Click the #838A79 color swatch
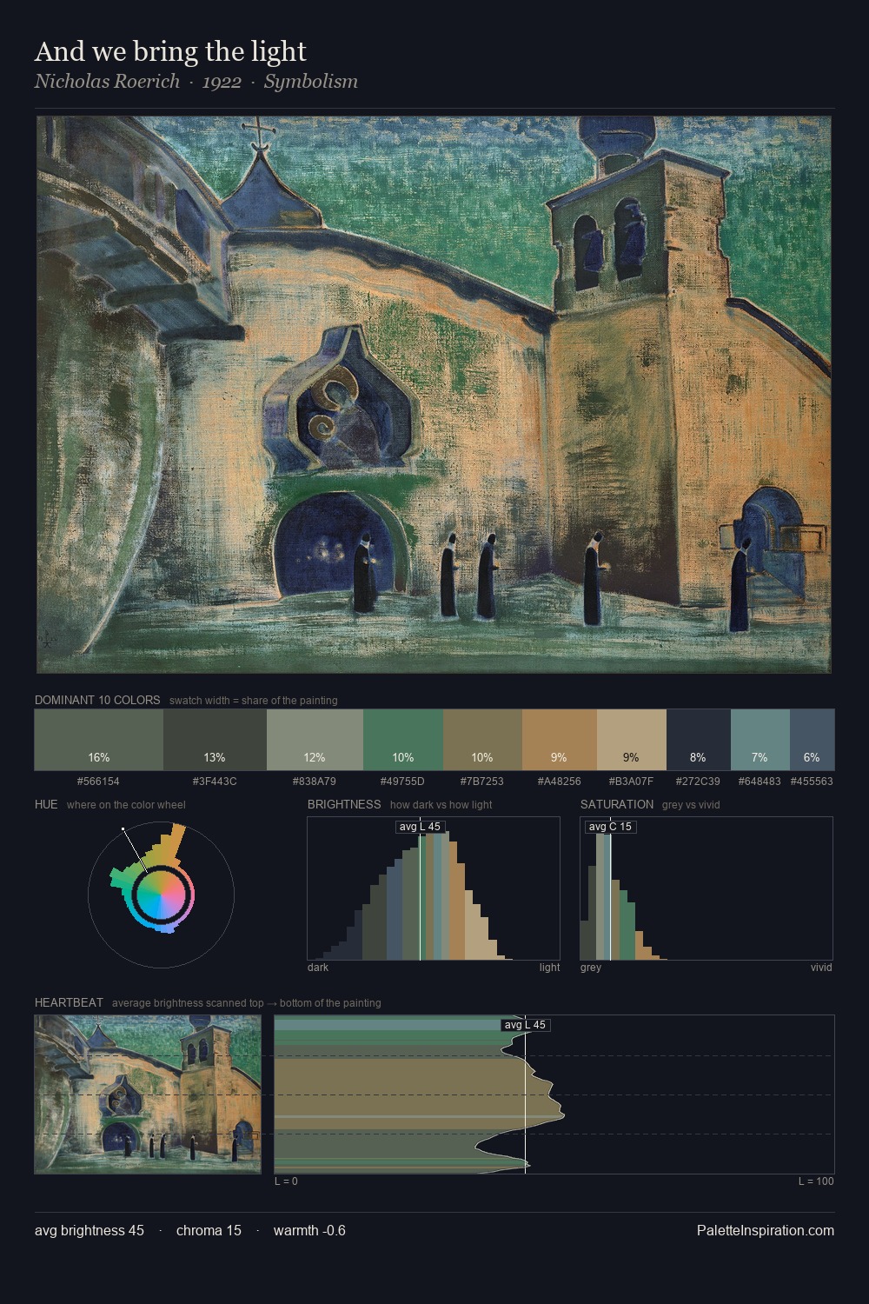 pyautogui.click(x=315, y=740)
